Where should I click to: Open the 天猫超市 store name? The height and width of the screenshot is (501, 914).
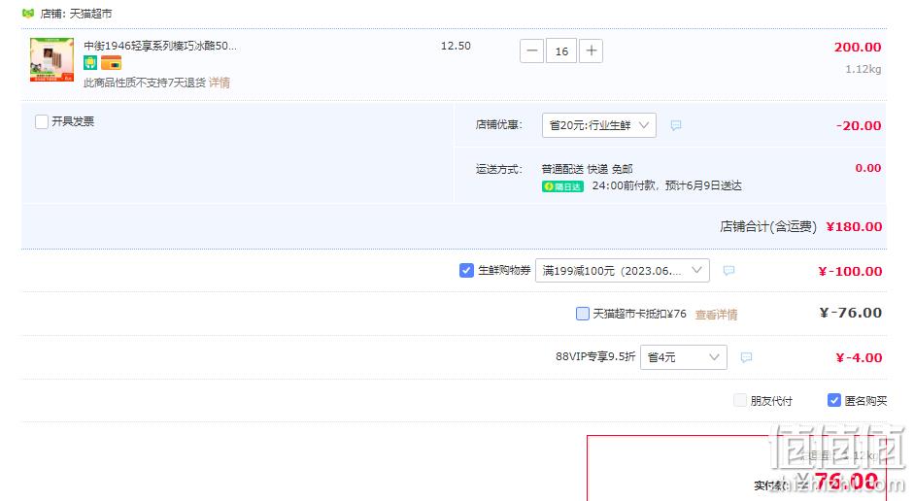coord(90,14)
